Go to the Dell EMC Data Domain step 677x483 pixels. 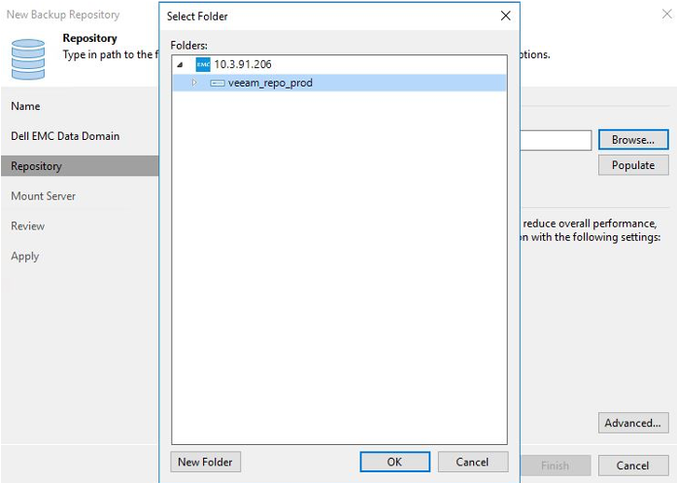[x=65, y=136]
